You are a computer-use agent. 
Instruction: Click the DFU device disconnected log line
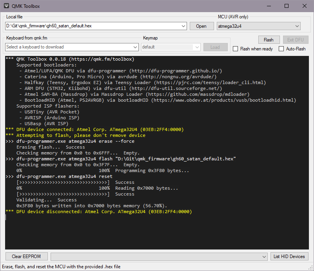(99, 212)
